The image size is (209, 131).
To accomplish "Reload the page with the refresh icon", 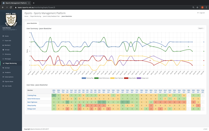I will tap(11, 7).
